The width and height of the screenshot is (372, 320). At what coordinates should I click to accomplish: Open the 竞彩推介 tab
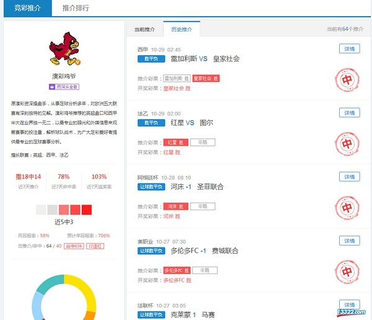(27, 8)
